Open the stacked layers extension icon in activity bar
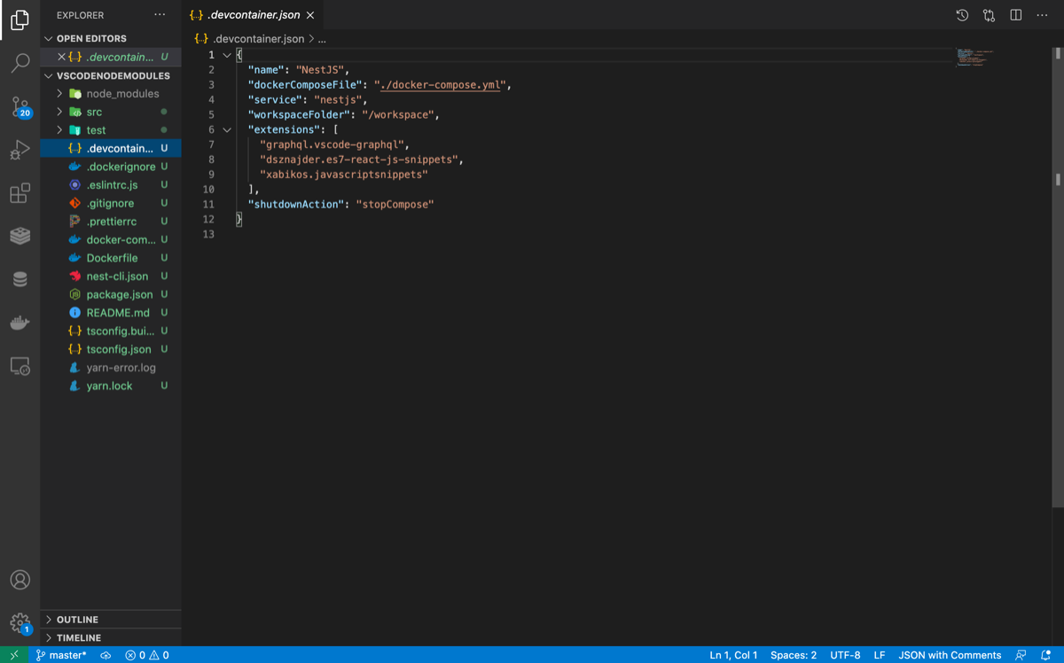This screenshot has width=1064, height=663. [20, 236]
